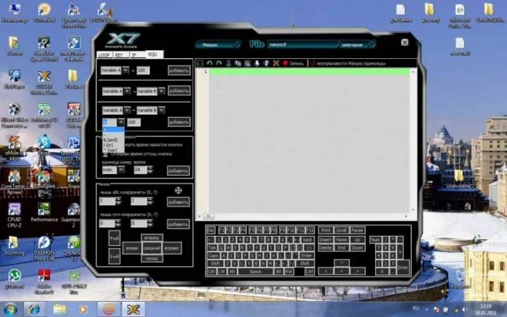This screenshot has height=317, width=507.
Task: Click the paste icon in macro toolbar
Action: coord(247,63)
